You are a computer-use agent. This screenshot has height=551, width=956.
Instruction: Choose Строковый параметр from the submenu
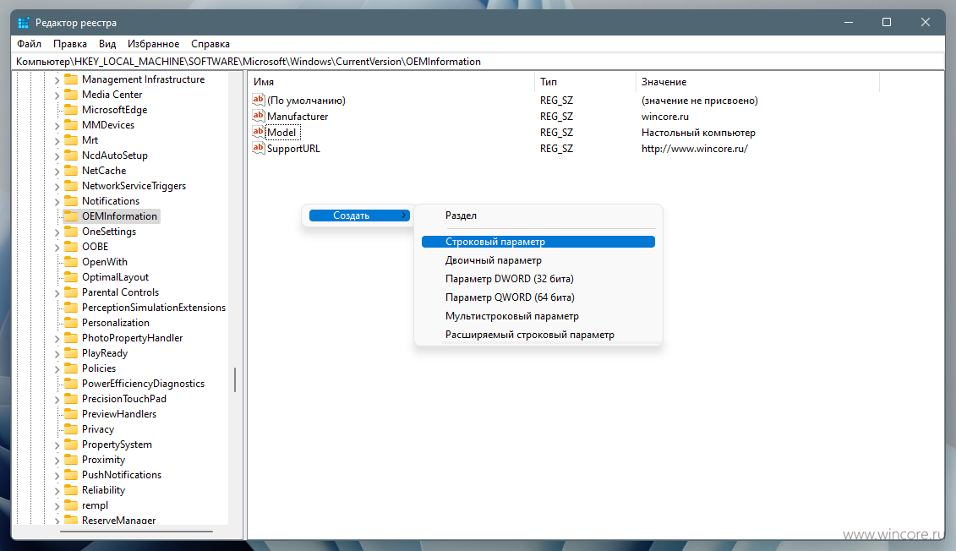click(x=538, y=242)
